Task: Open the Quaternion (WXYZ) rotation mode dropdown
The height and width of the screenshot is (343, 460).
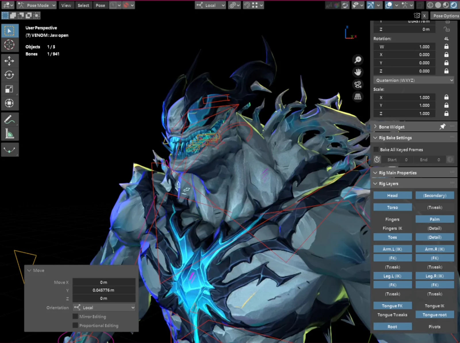Action: pyautogui.click(x=413, y=80)
